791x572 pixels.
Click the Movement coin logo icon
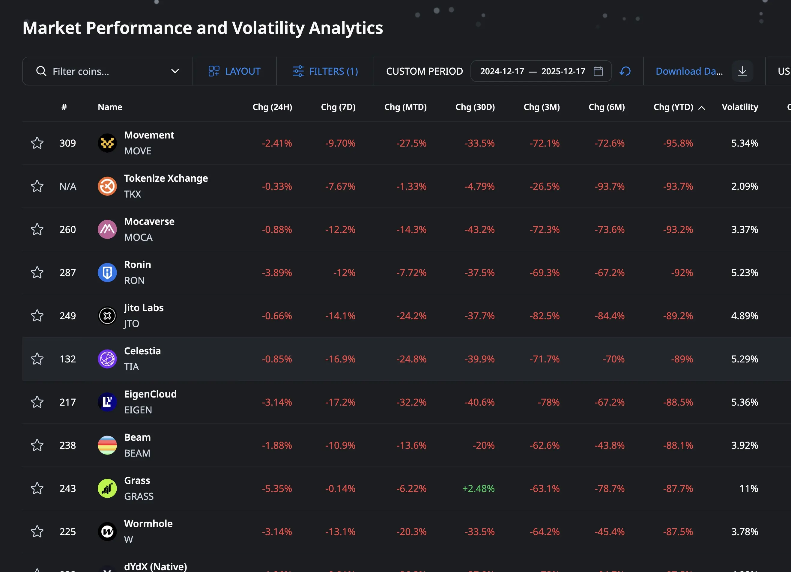tap(107, 143)
